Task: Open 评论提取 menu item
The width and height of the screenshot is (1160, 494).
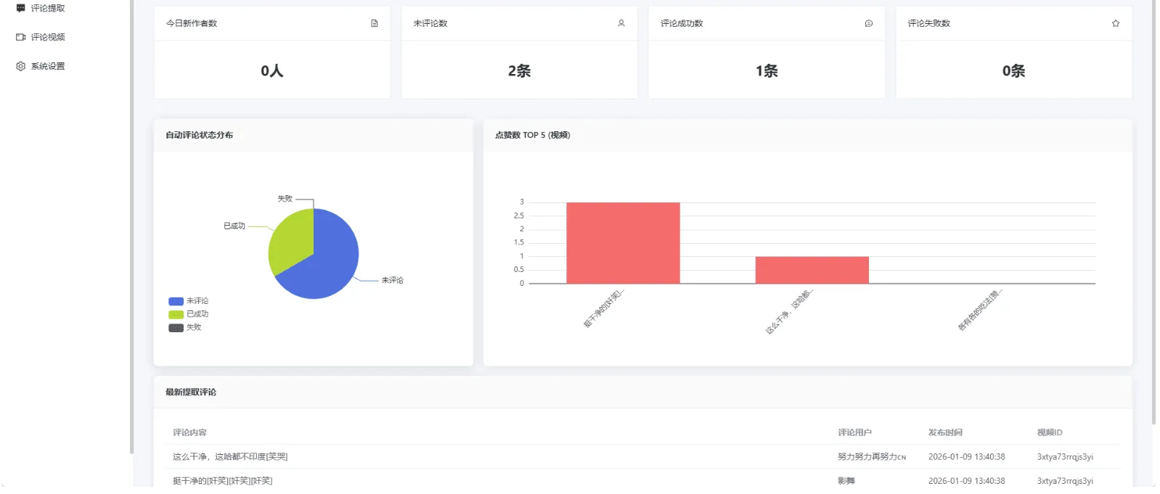Action: click(x=48, y=8)
